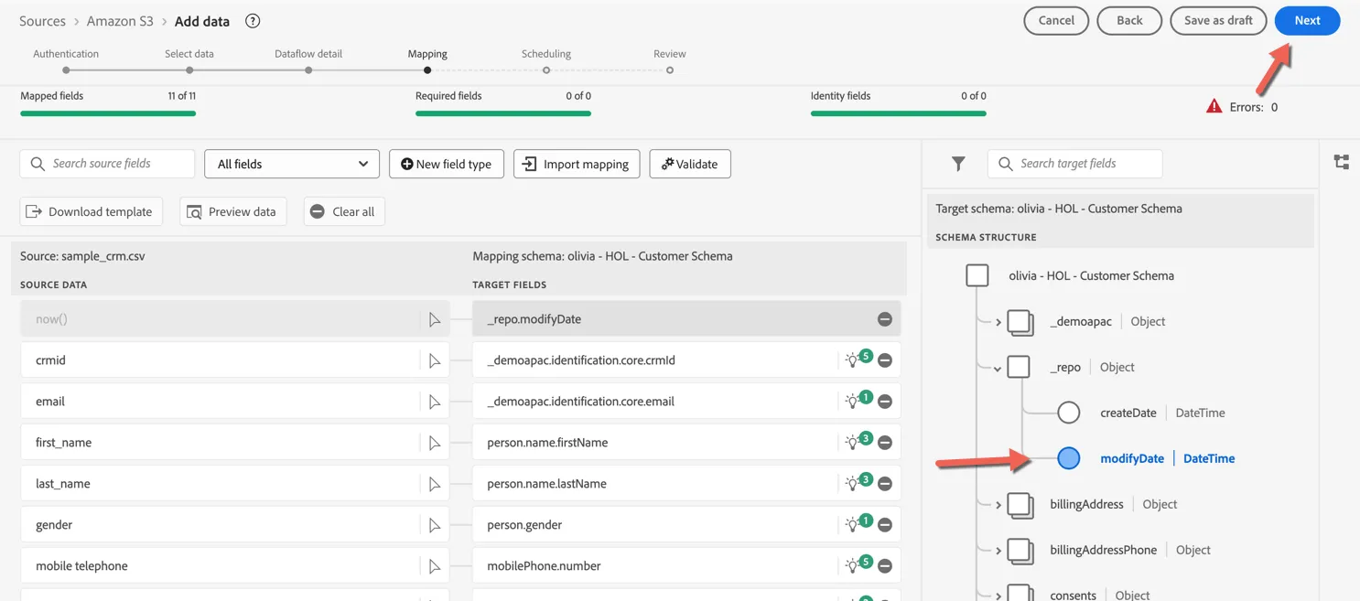The image size is (1360, 601).
Task: Remove the _repo.modifyDate mapping
Action: point(885,319)
